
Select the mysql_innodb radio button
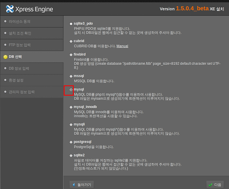(x=71, y=107)
